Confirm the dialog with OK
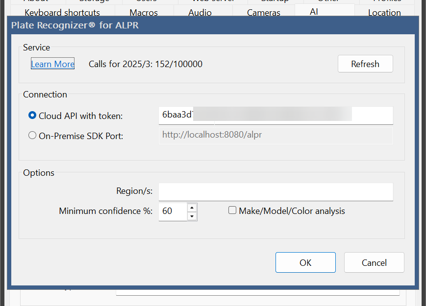The height and width of the screenshot is (306, 426). [x=305, y=262]
